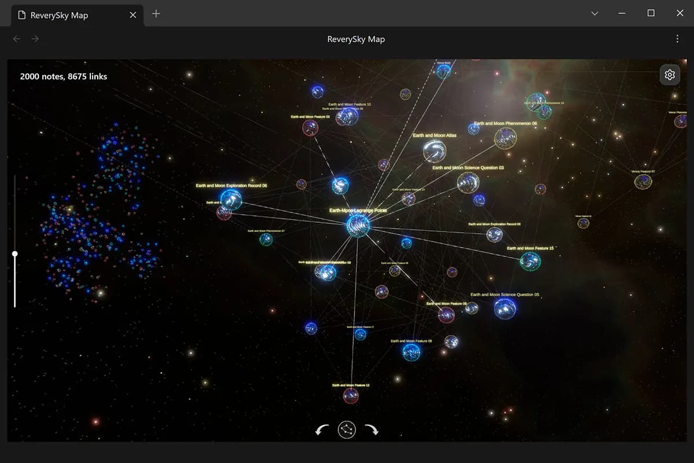Close the ReverySky Map tab
Image resolution: width=694 pixels, height=463 pixels.
pyautogui.click(x=133, y=15)
